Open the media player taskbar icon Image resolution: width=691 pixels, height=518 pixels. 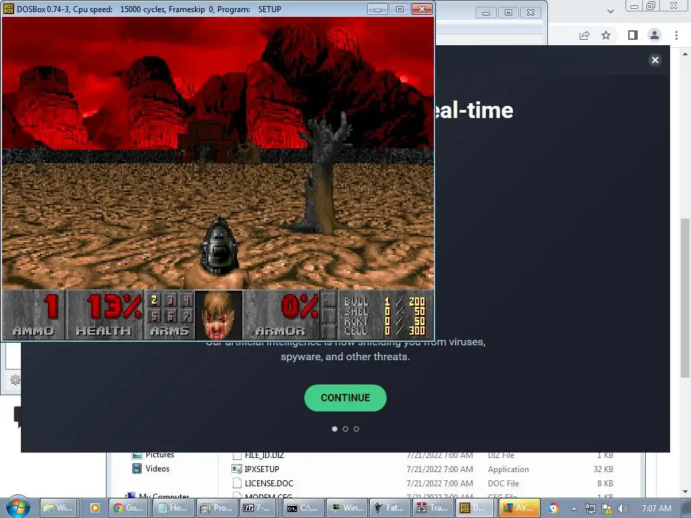point(94,508)
